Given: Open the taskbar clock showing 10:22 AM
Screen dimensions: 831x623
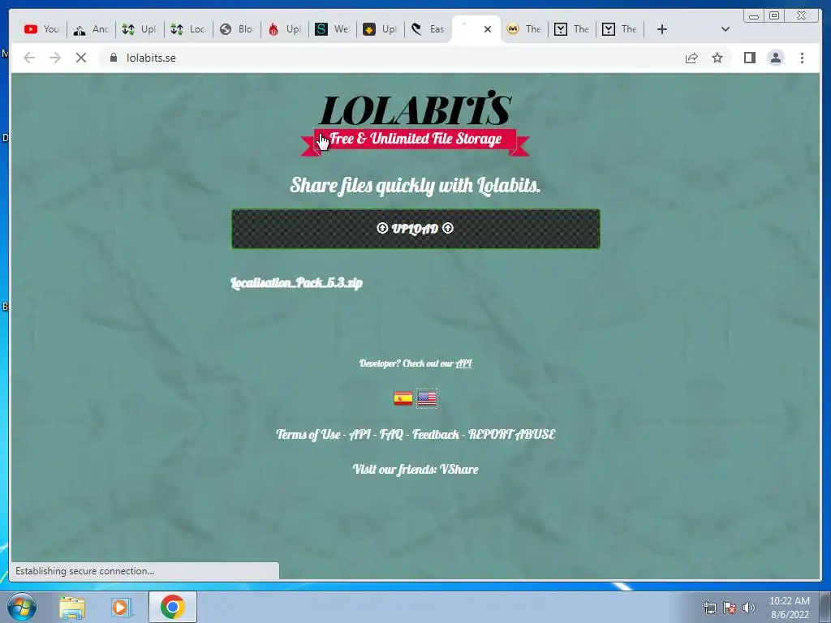Looking at the screenshot, I should 789,608.
